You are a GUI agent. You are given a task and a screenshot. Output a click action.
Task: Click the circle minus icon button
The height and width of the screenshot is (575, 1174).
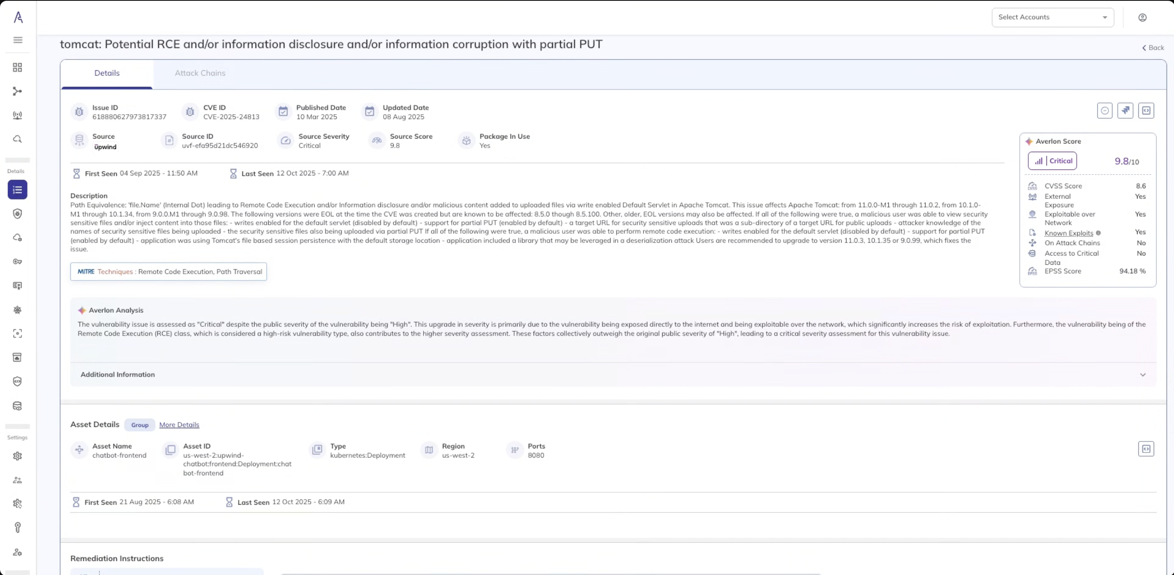[x=1104, y=110]
